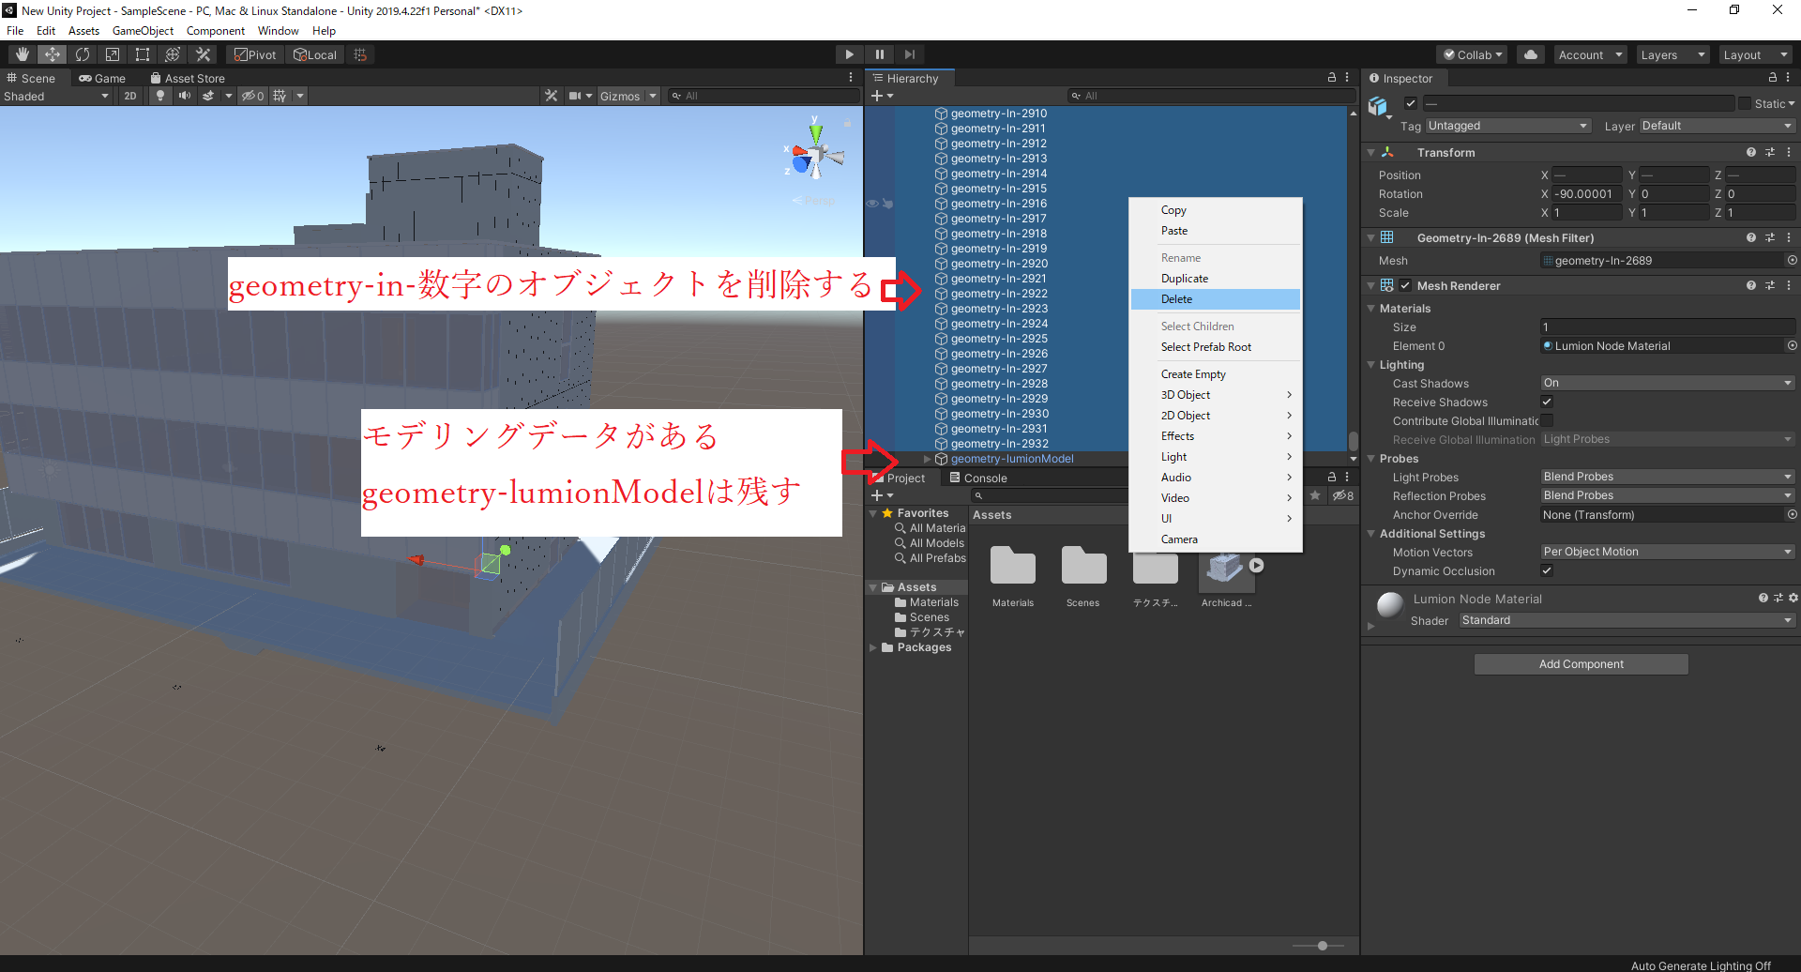Lock the Inspector panel
The width and height of the screenshot is (1801, 972).
tap(1773, 78)
